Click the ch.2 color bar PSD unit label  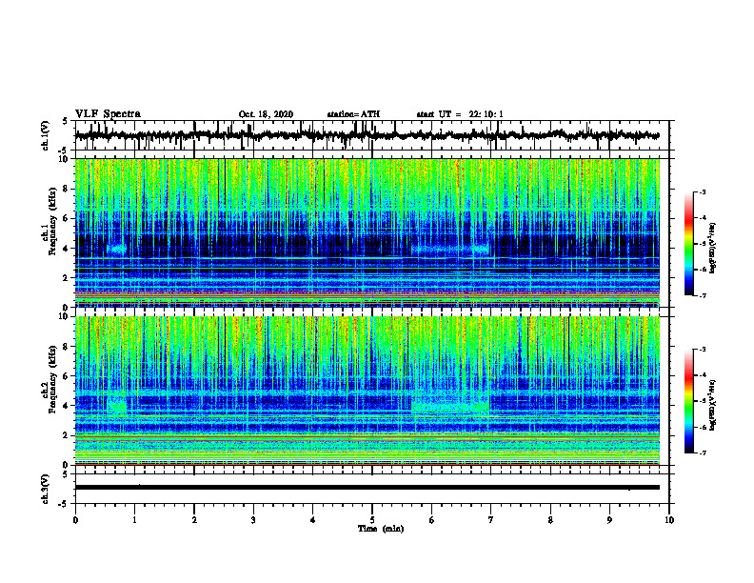pos(712,406)
